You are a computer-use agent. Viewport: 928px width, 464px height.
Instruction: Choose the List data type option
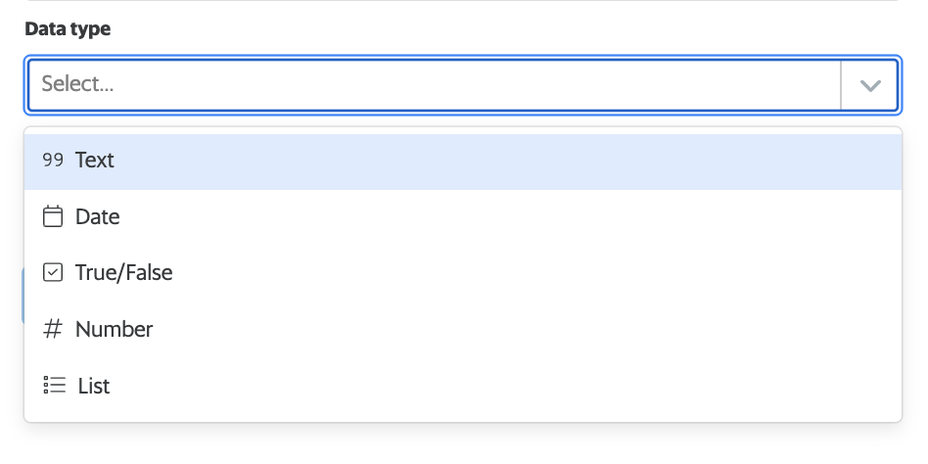pos(463,386)
